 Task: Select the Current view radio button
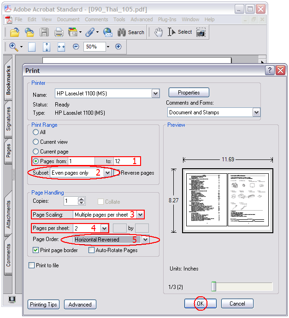(35, 142)
